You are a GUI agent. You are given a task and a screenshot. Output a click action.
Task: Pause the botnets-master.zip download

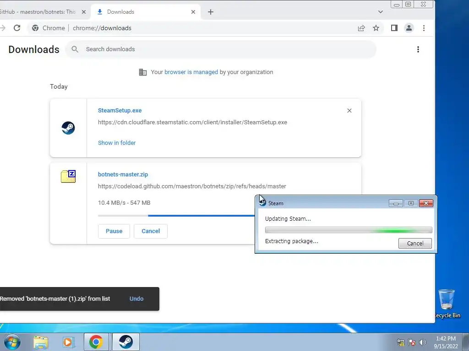tap(114, 231)
